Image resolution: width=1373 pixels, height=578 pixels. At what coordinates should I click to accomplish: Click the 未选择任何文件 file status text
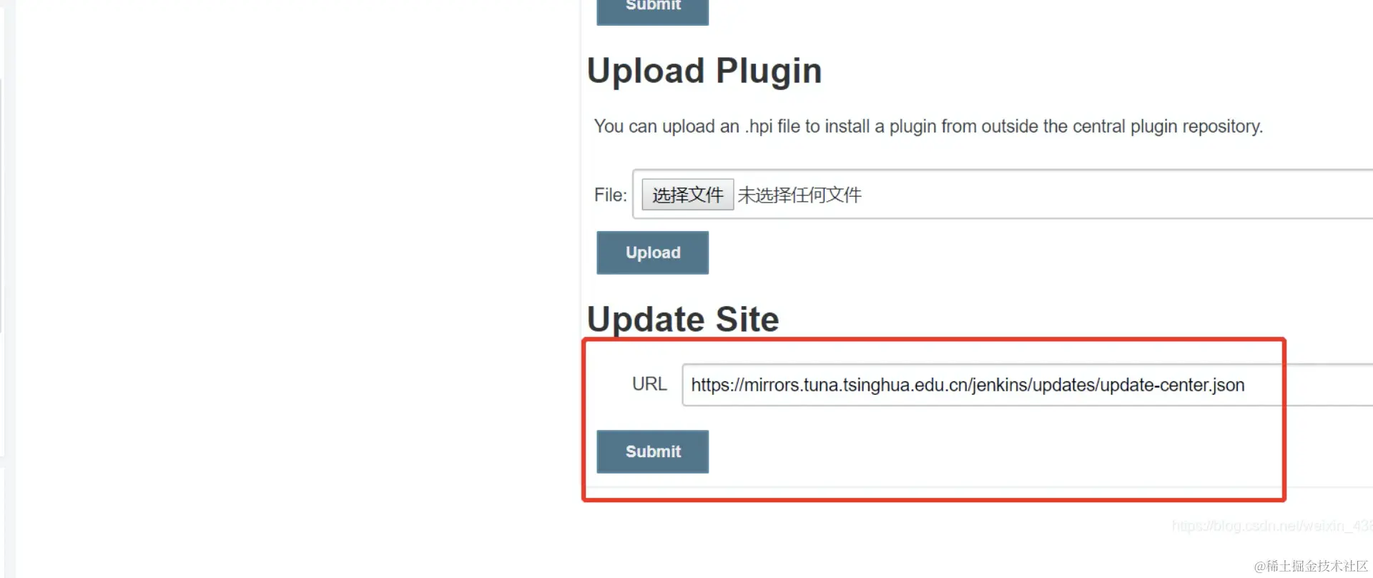click(799, 195)
